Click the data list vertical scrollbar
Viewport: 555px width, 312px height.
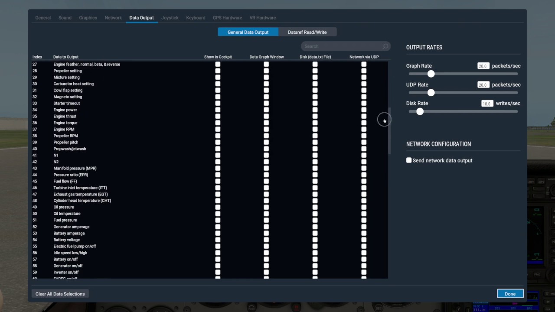tap(389, 130)
